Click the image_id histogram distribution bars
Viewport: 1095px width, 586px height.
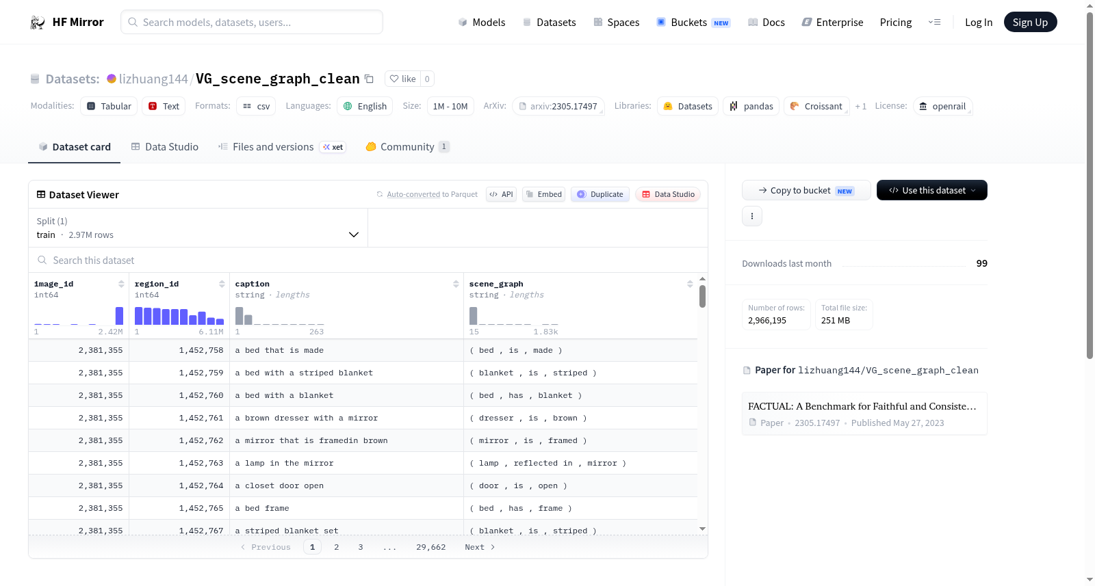79,315
